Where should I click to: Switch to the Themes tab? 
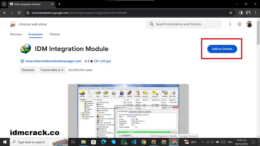coord(55,34)
